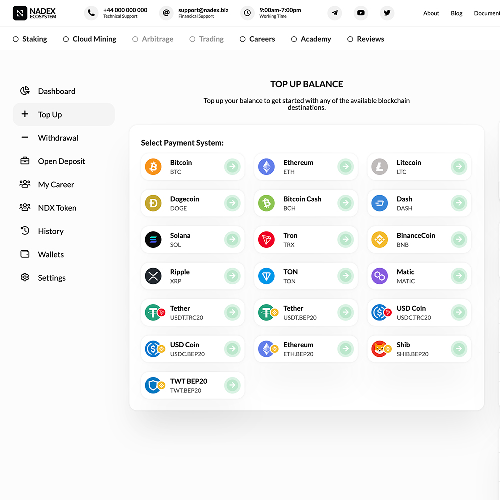Open the Withdrawal sidebar item
This screenshot has width=500, height=500.
[x=64, y=138]
